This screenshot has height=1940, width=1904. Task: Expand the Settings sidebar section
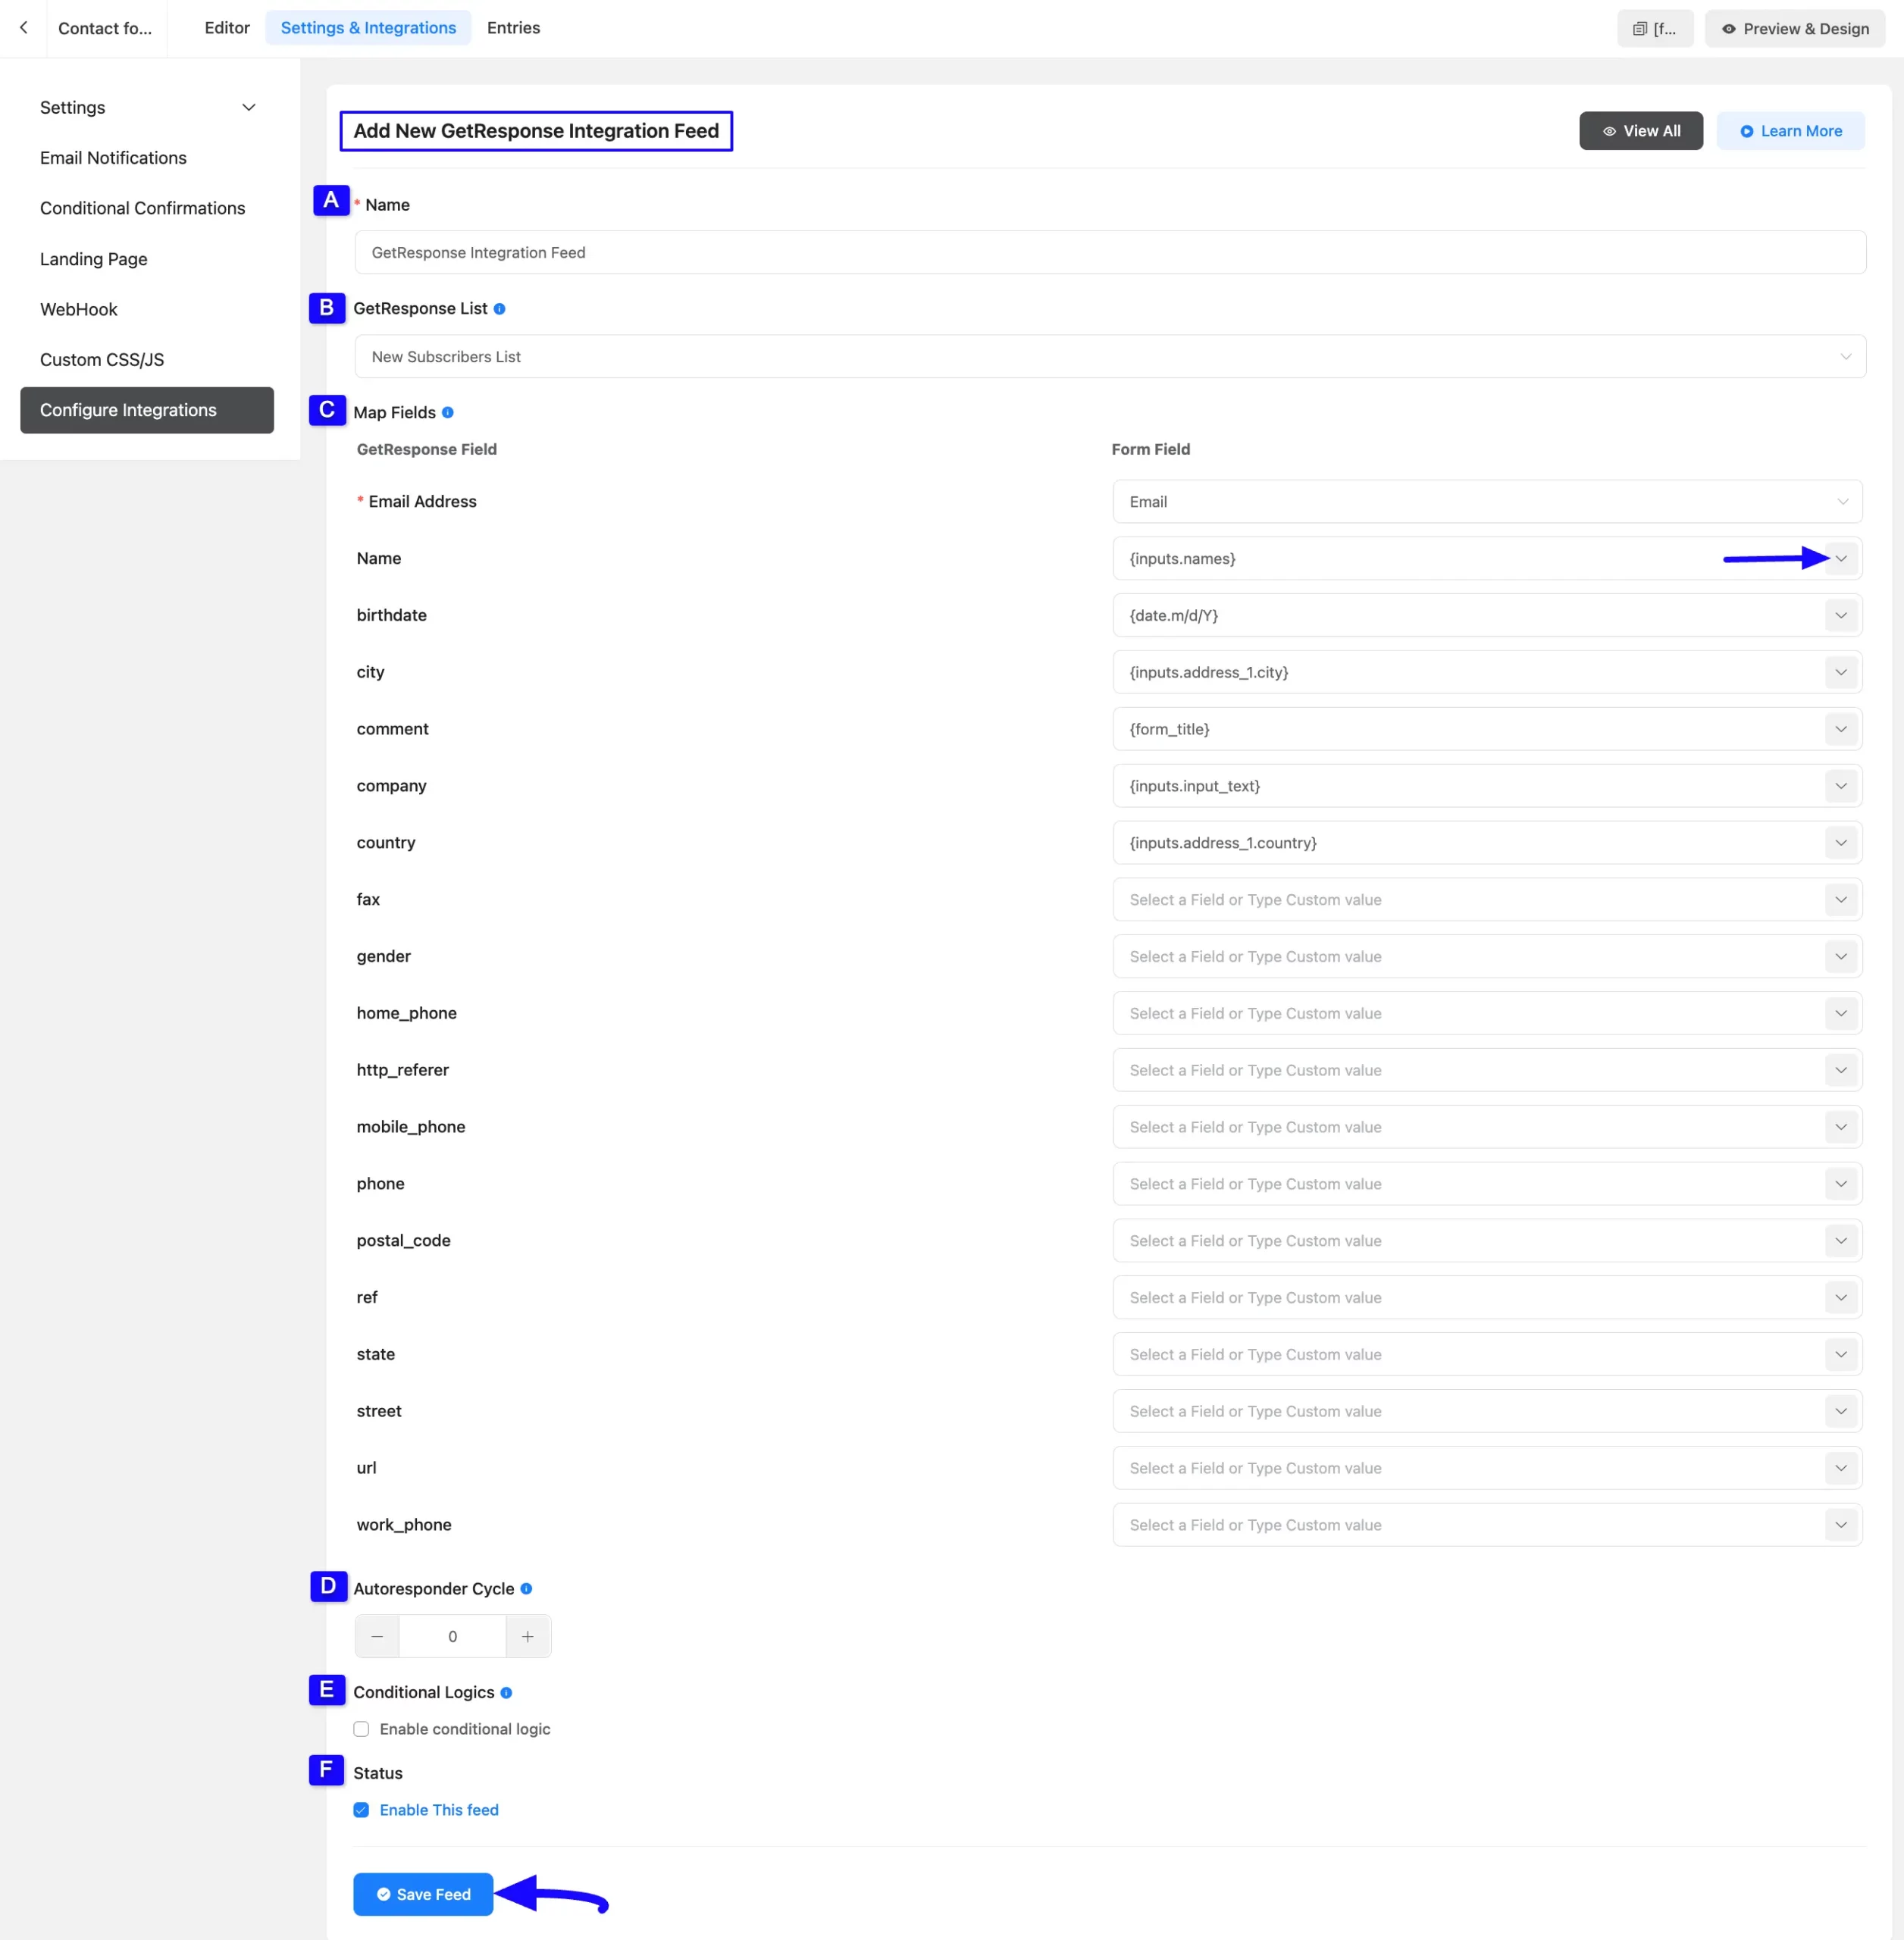pos(148,108)
